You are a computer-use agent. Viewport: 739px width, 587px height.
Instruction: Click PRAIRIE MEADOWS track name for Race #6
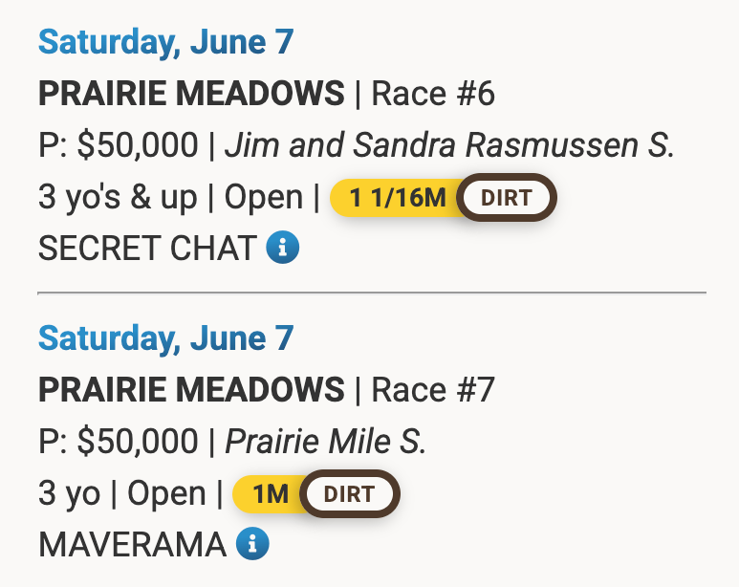(191, 94)
